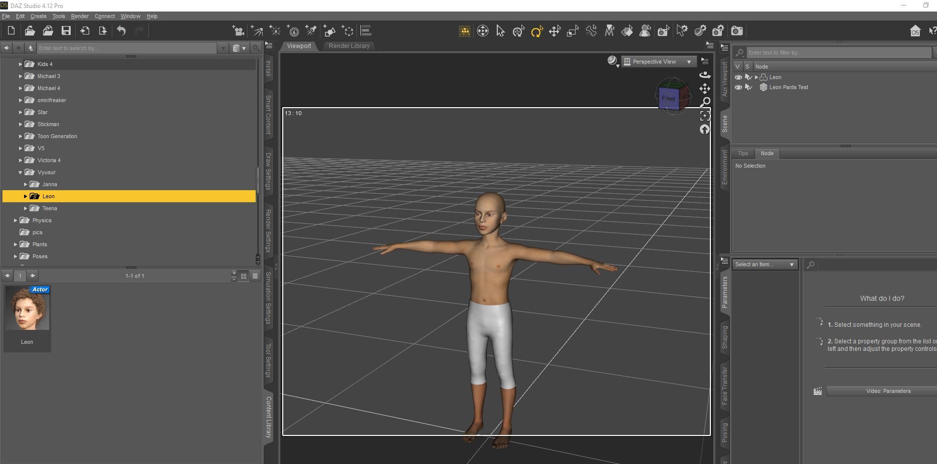Select the Node Selection arrow tool
This screenshot has height=464, width=937.
pyautogui.click(x=500, y=31)
